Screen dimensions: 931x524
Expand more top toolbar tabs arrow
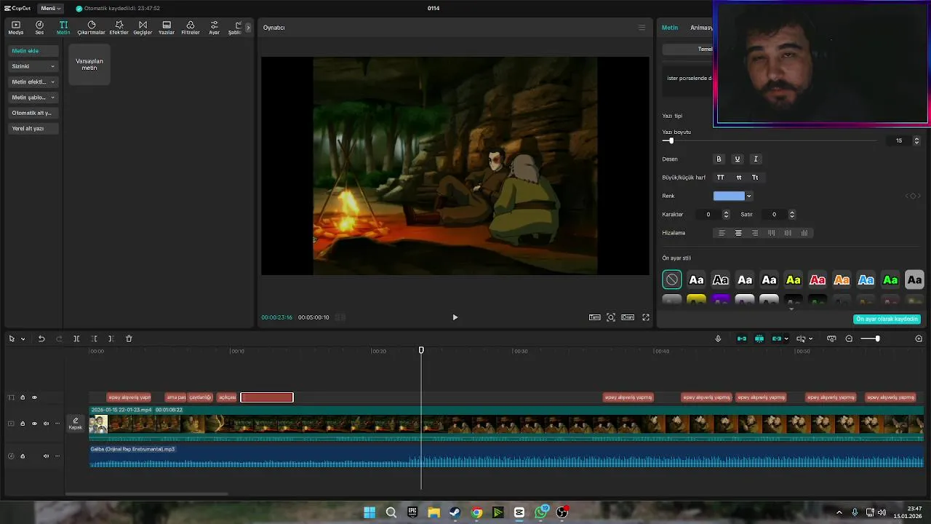pos(248,28)
